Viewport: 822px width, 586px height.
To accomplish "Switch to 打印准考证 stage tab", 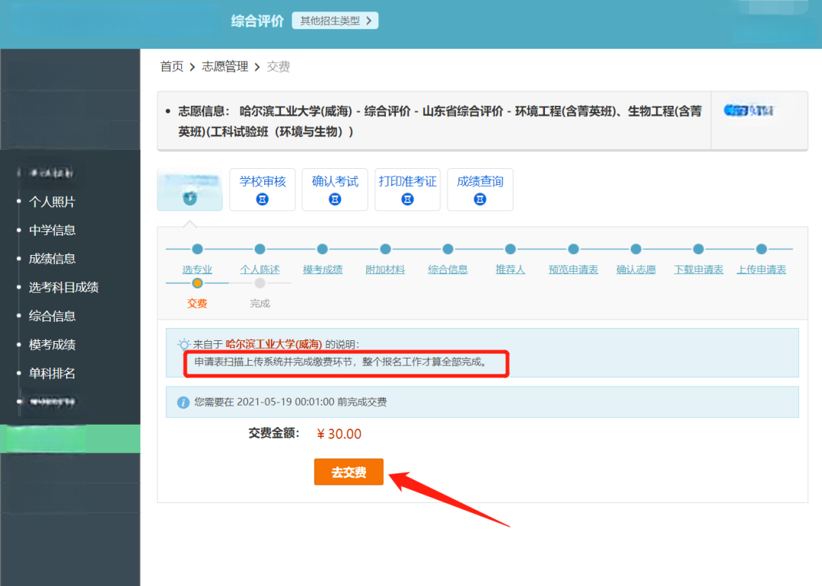I will pos(407,189).
